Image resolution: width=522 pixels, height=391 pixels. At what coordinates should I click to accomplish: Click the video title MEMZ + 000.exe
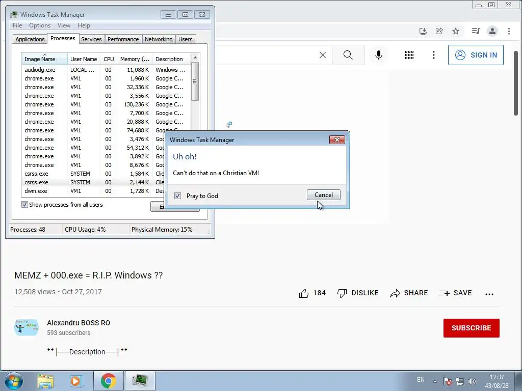point(88,275)
